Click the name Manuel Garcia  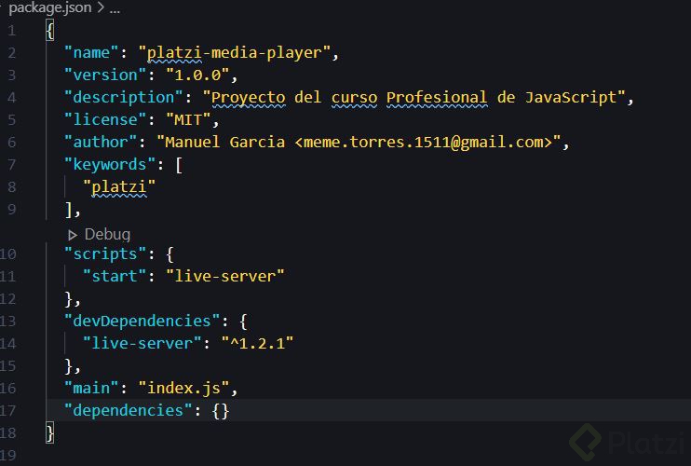(224, 142)
